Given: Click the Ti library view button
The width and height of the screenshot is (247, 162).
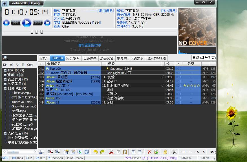Looking at the screenshot, I should pyautogui.click(x=23, y=65).
